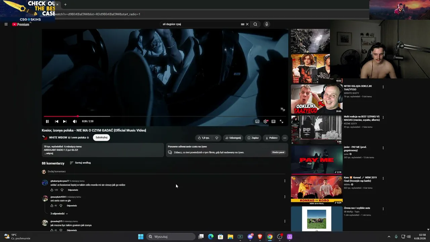Viewport: 430px width, 242px height.
Task: Open the on-screen keyboard in the search box
Action: point(243,24)
